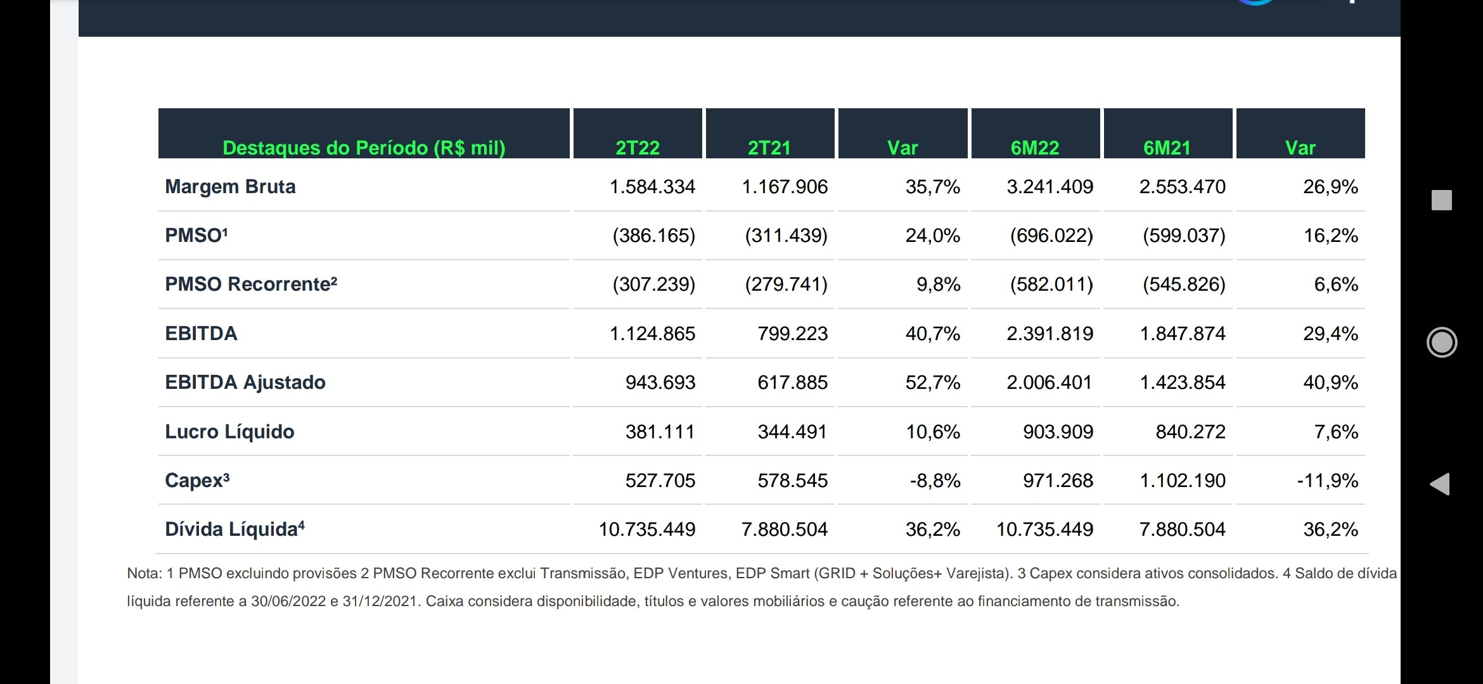Select value (279.741)

(x=786, y=284)
